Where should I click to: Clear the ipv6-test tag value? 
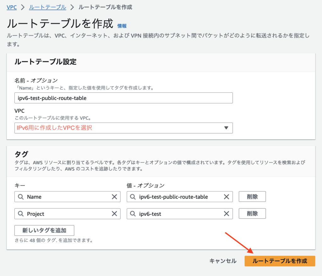[226, 214]
